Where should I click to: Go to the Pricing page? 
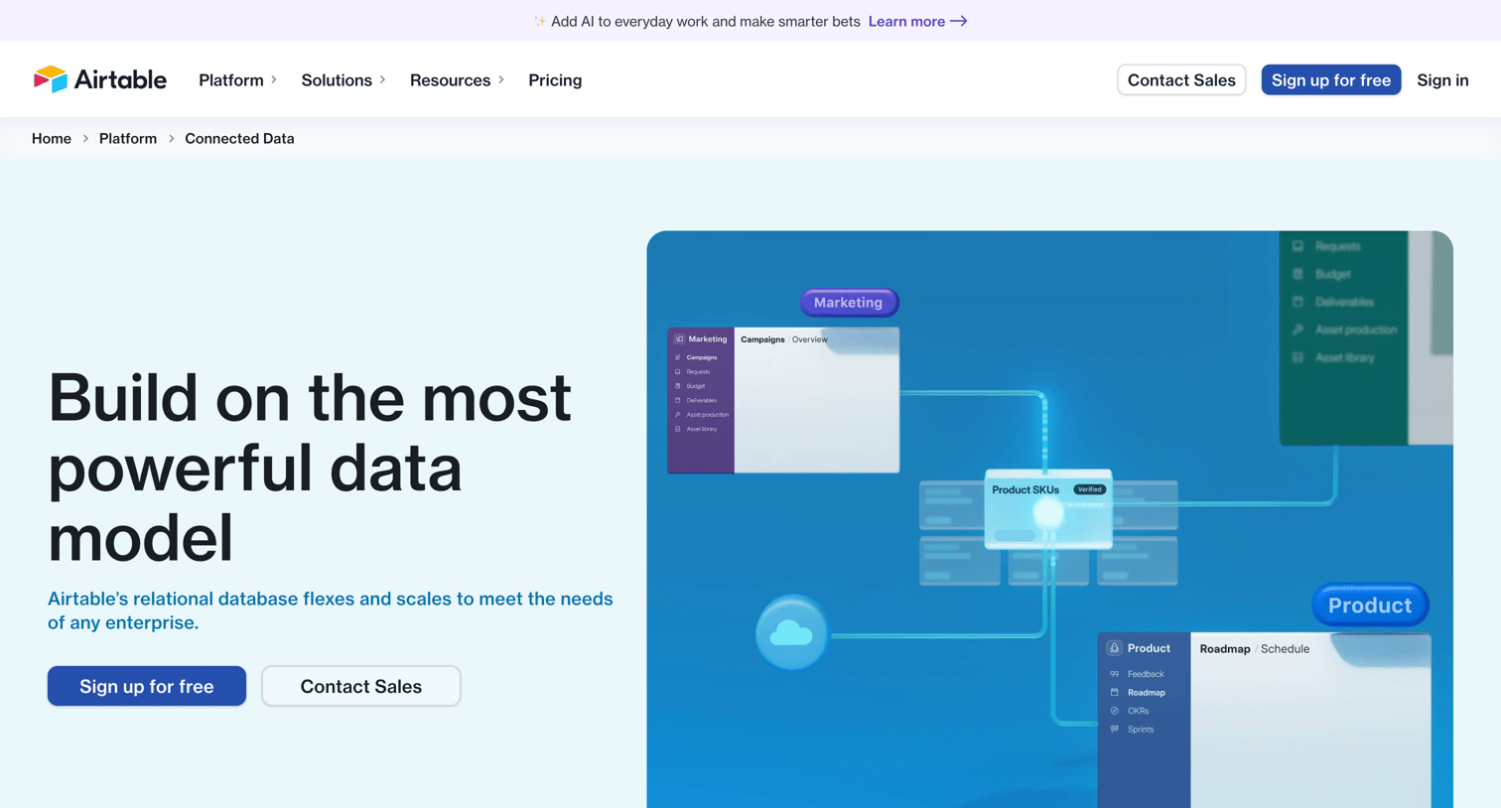tap(555, 80)
